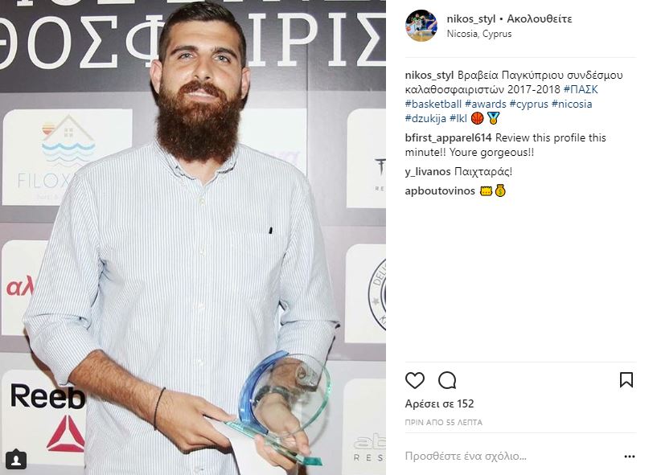This screenshot has height=475, width=653.
Task: Visit commenter y_livanos's profile
Action: coord(428,171)
